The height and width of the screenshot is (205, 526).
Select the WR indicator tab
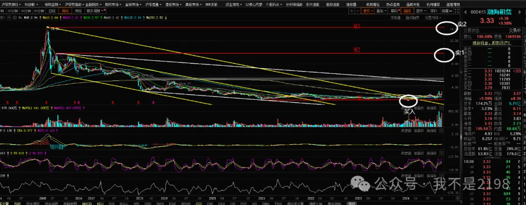[x=136, y=204]
